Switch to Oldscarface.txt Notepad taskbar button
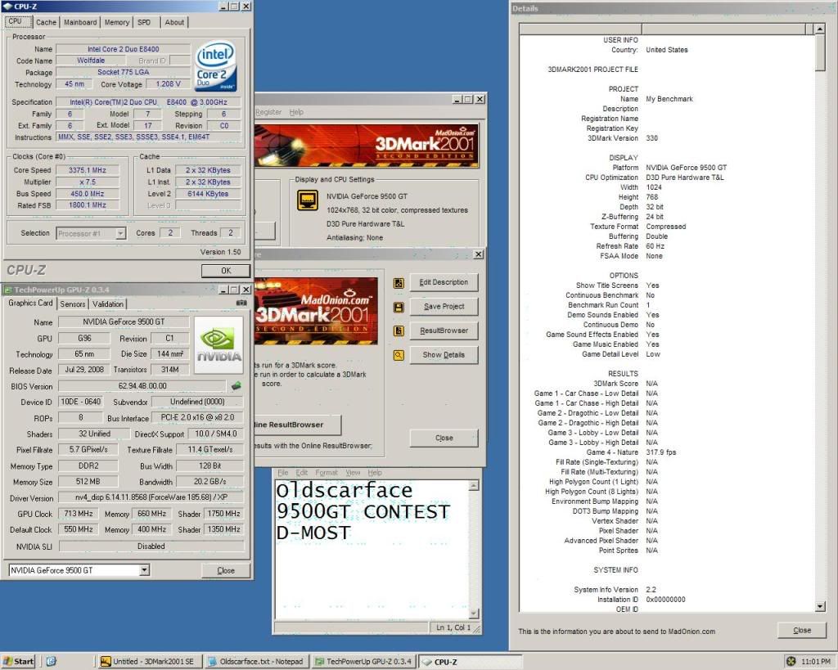 tap(256, 662)
